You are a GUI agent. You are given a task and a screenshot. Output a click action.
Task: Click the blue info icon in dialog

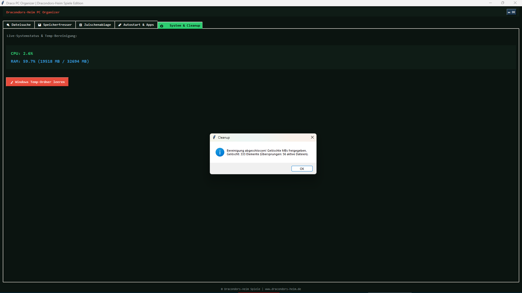pos(220,152)
